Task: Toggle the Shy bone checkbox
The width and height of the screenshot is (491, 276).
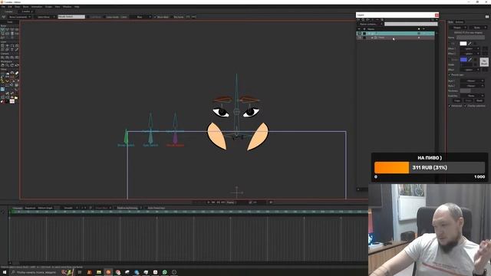Action: click(172, 17)
